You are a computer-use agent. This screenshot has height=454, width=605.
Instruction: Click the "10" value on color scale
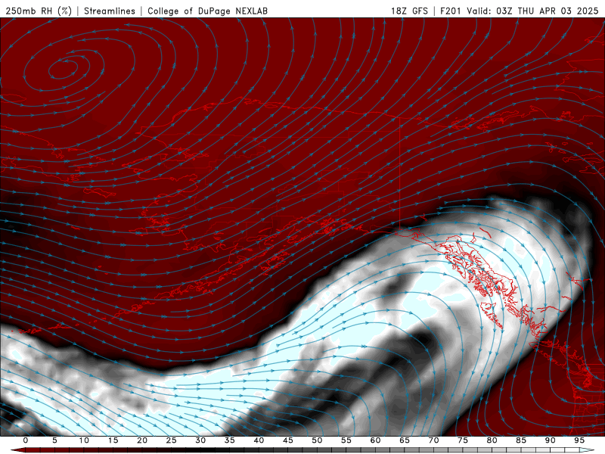pos(84,440)
